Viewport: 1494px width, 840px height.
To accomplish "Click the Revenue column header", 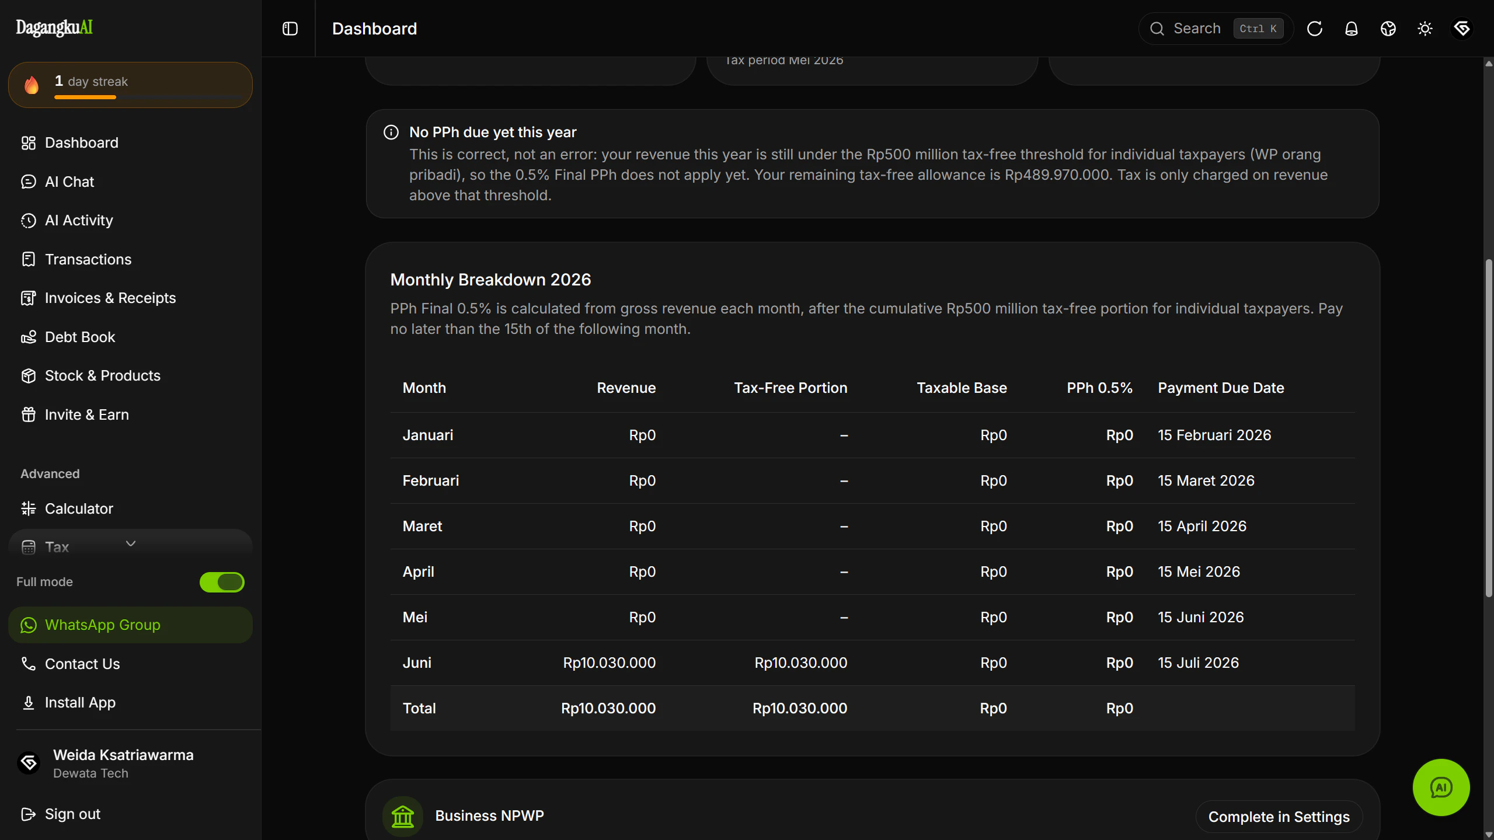I will (626, 388).
